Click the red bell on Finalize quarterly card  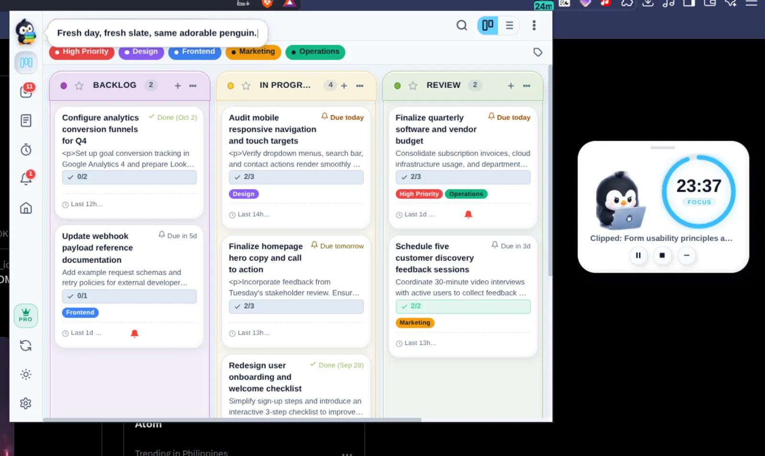pos(469,214)
